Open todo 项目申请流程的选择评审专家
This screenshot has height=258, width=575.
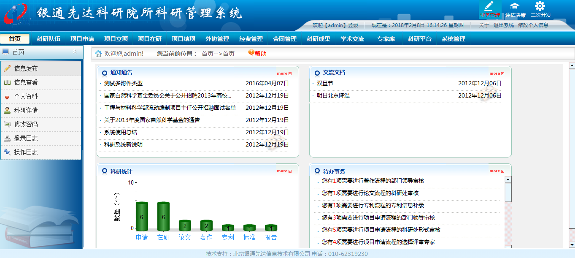378,242
